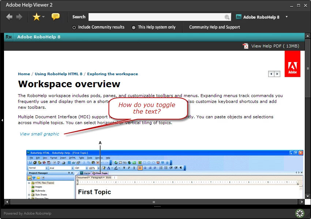Open Using RoboHelp HTML 8 breadcrumb

pos(59,74)
